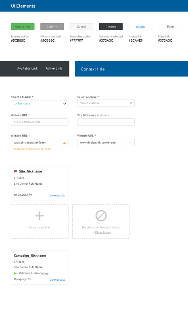
Task: Click the Secondary selected caption
Action: pos(111,36)
